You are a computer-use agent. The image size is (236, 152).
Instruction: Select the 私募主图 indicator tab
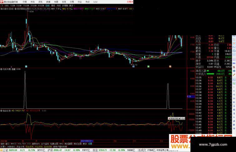click(54, 144)
